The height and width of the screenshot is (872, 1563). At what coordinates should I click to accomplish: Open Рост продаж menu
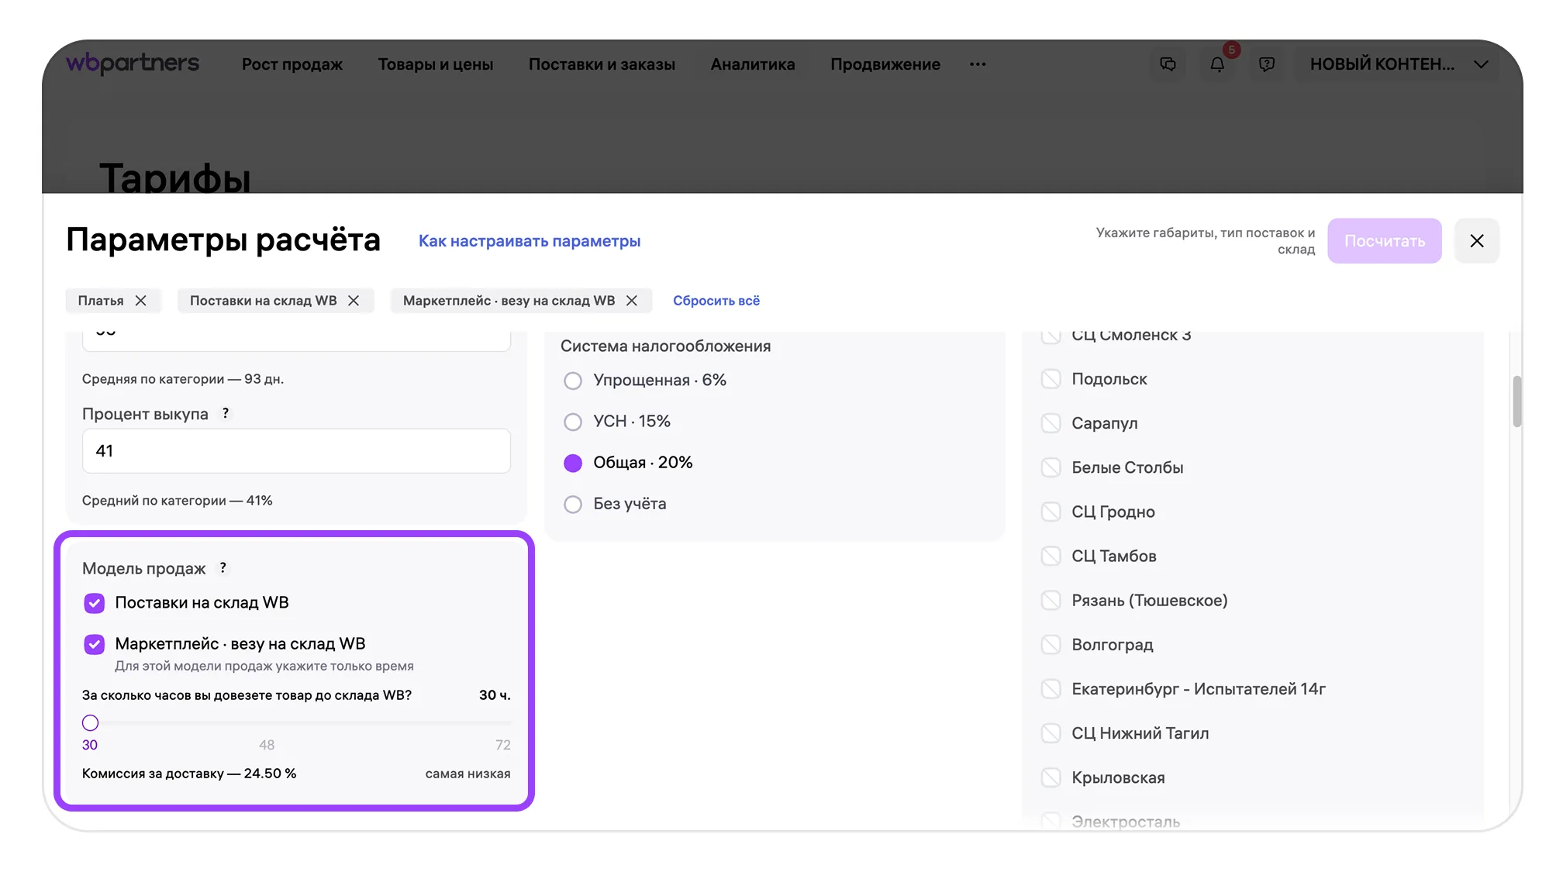(x=292, y=64)
